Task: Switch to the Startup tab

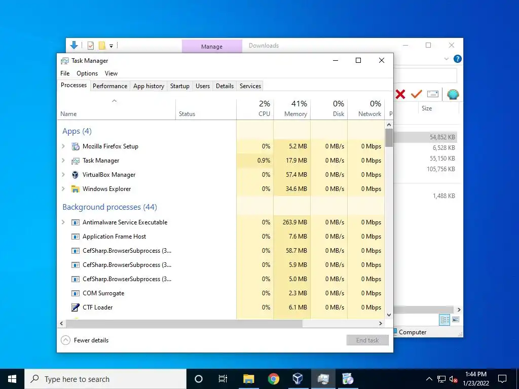Action: pyautogui.click(x=180, y=86)
